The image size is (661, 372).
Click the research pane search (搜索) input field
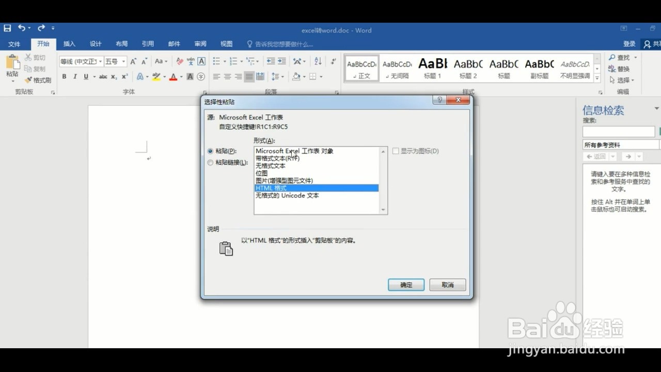619,132
